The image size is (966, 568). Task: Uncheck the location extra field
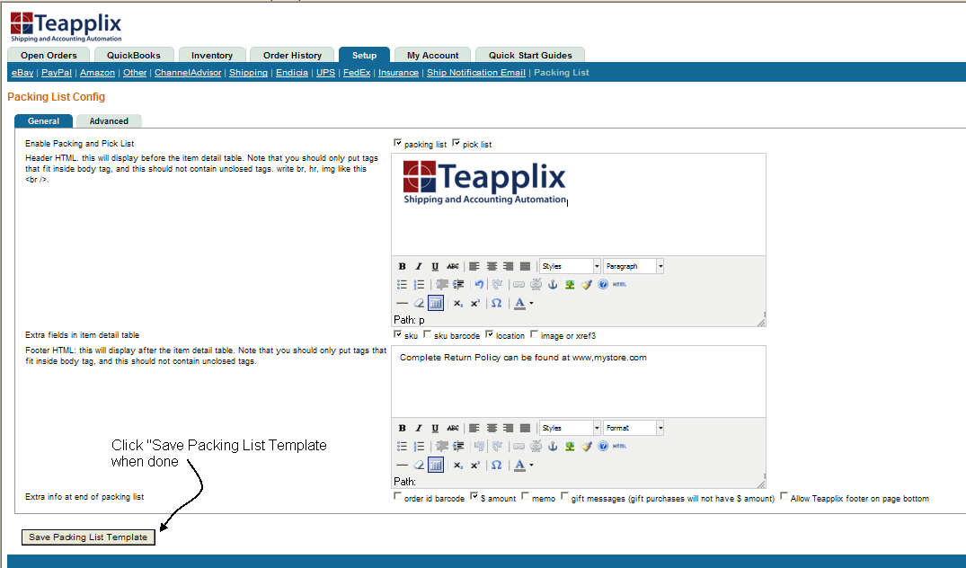(489, 334)
